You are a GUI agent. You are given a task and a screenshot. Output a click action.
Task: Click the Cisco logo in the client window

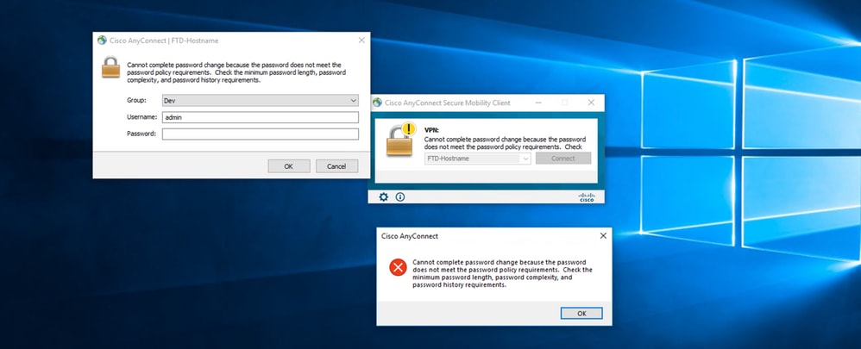[587, 197]
